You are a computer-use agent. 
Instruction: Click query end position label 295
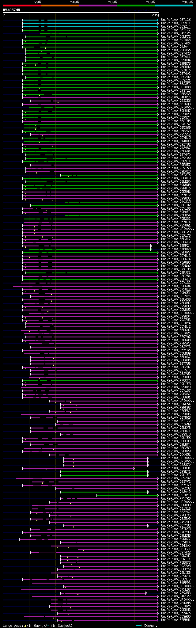(x=155, y=15)
